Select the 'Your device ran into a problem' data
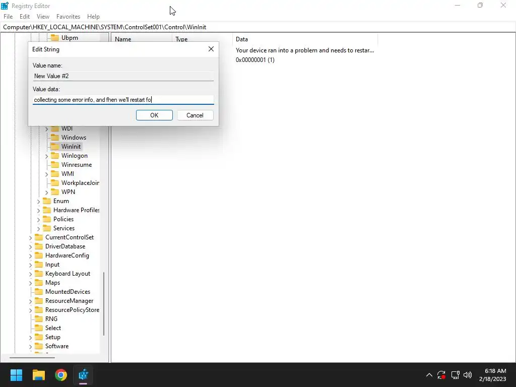 pos(305,50)
